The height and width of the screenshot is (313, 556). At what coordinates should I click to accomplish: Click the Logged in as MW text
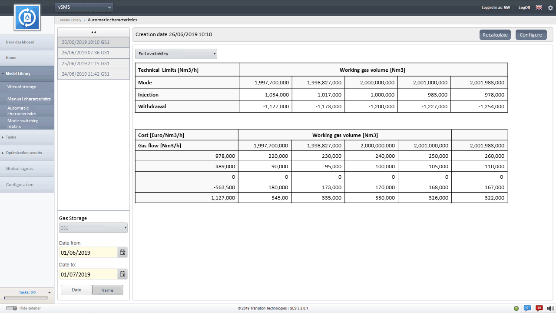pyautogui.click(x=496, y=7)
